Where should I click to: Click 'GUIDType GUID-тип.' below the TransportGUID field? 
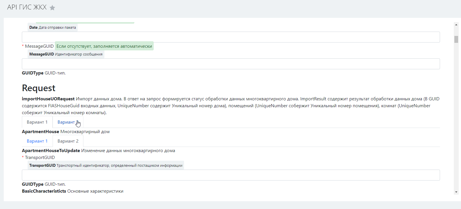[44, 184]
